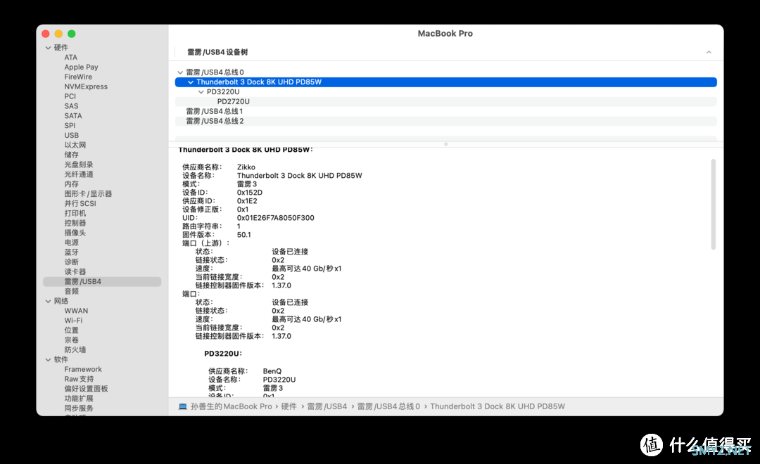The height and width of the screenshot is (464, 760).
Task: Click the vendor name BenQ
Action: [272, 371]
